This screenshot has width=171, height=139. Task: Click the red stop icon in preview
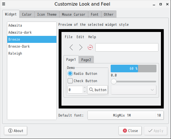point(90,47)
